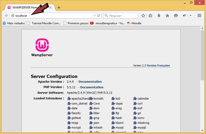Select the gmp extension text
The image size is (206, 134).
coord(96,118)
